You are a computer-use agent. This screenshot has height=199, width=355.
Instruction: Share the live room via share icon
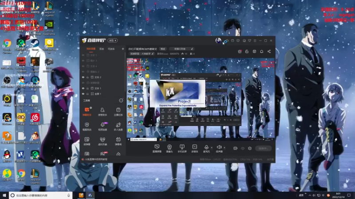click(x=269, y=51)
